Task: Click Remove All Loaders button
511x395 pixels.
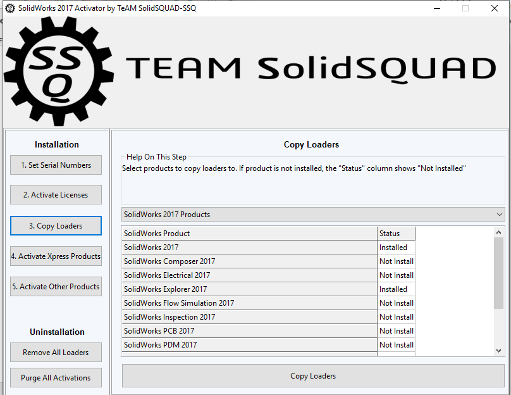Action: coord(56,352)
